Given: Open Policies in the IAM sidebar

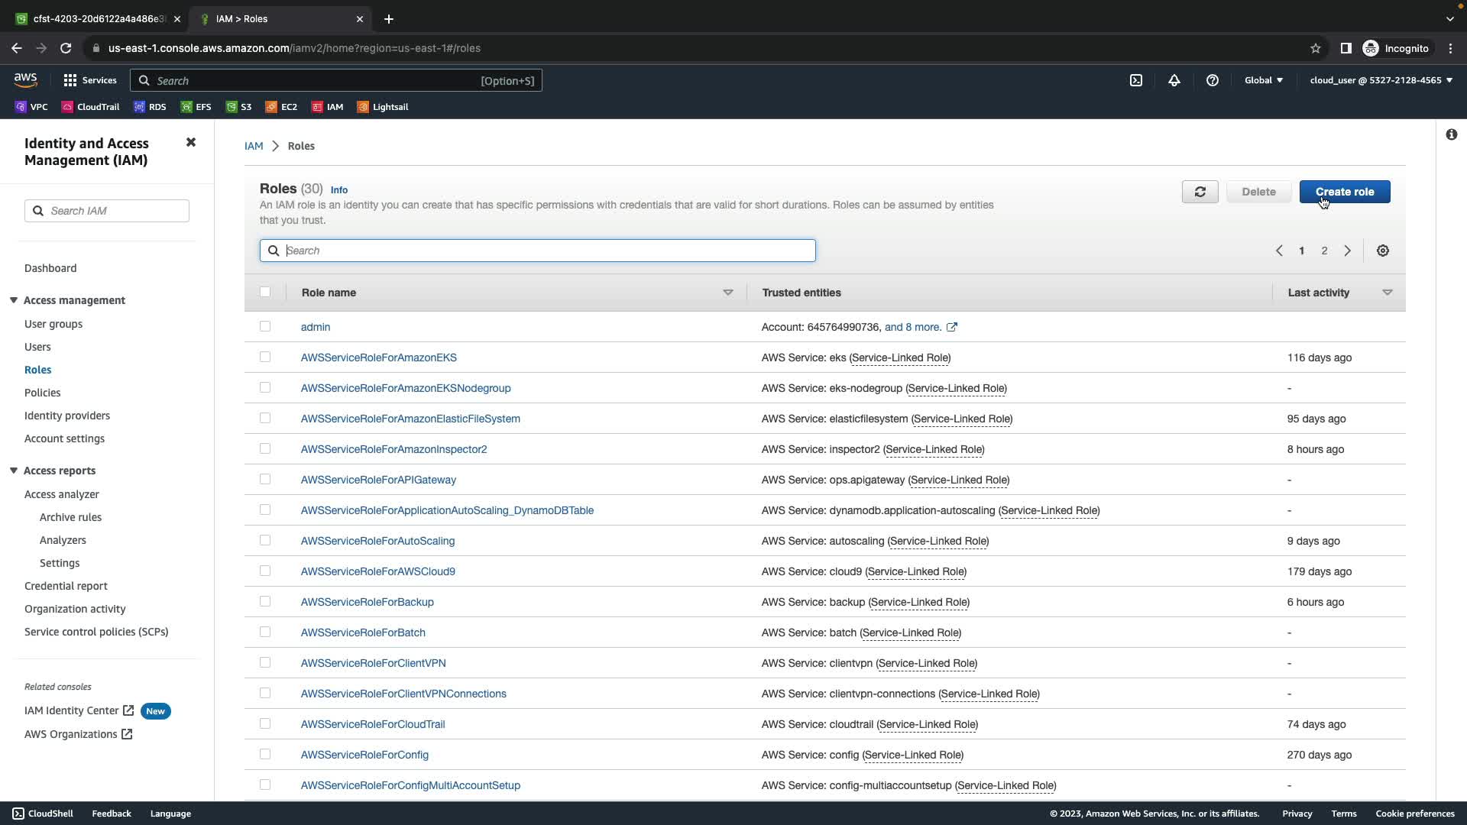Looking at the screenshot, I should point(42,393).
